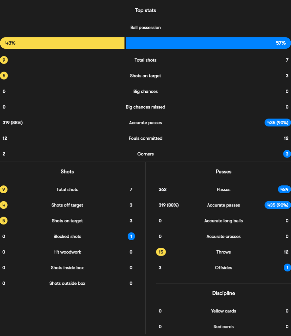
Task: Click the blue 57% possession bar
Action: [208, 43]
